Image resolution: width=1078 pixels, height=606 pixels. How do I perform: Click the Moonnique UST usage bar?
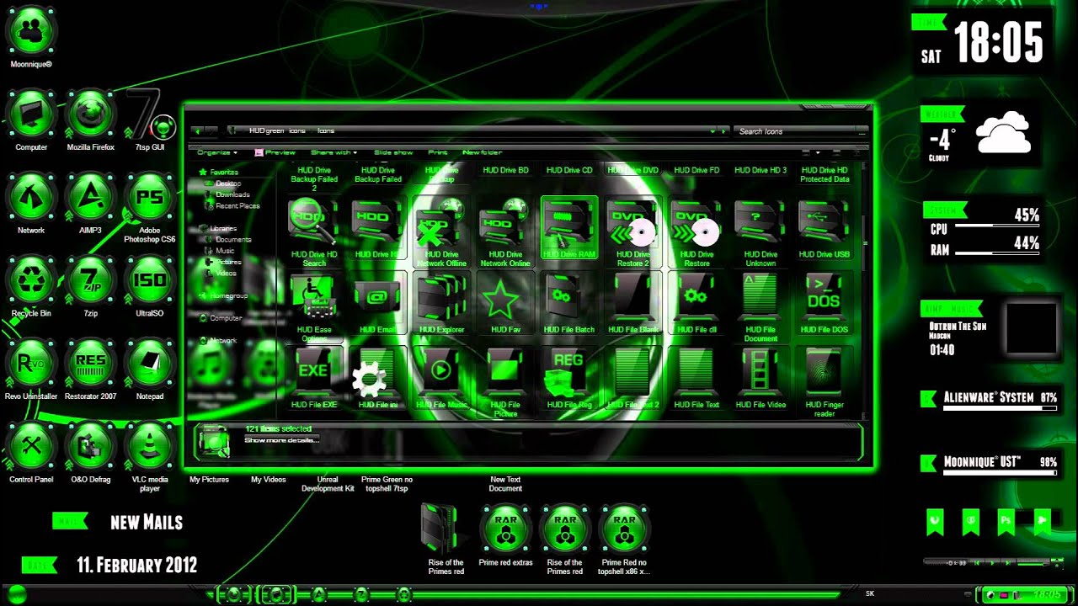pos(1001,473)
